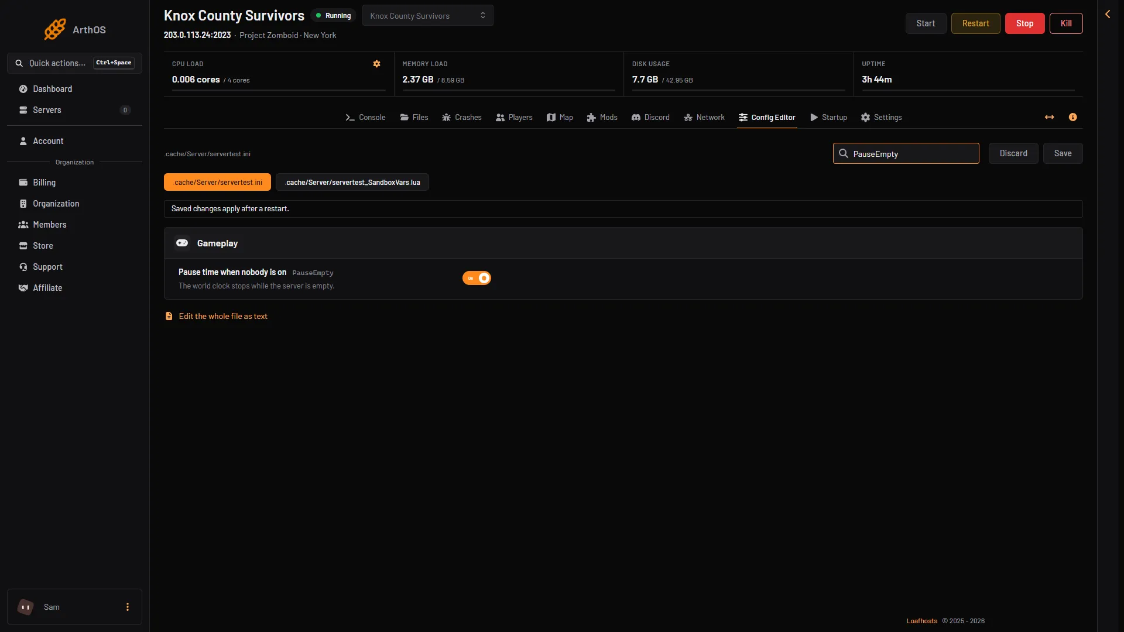The image size is (1124, 632).
Task: Open the Members page
Action: click(x=74, y=225)
